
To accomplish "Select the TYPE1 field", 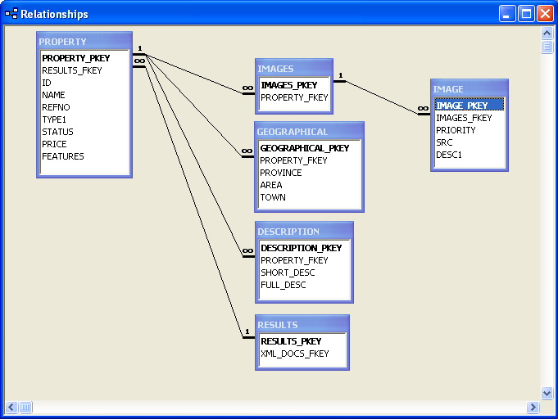I will coord(84,119).
